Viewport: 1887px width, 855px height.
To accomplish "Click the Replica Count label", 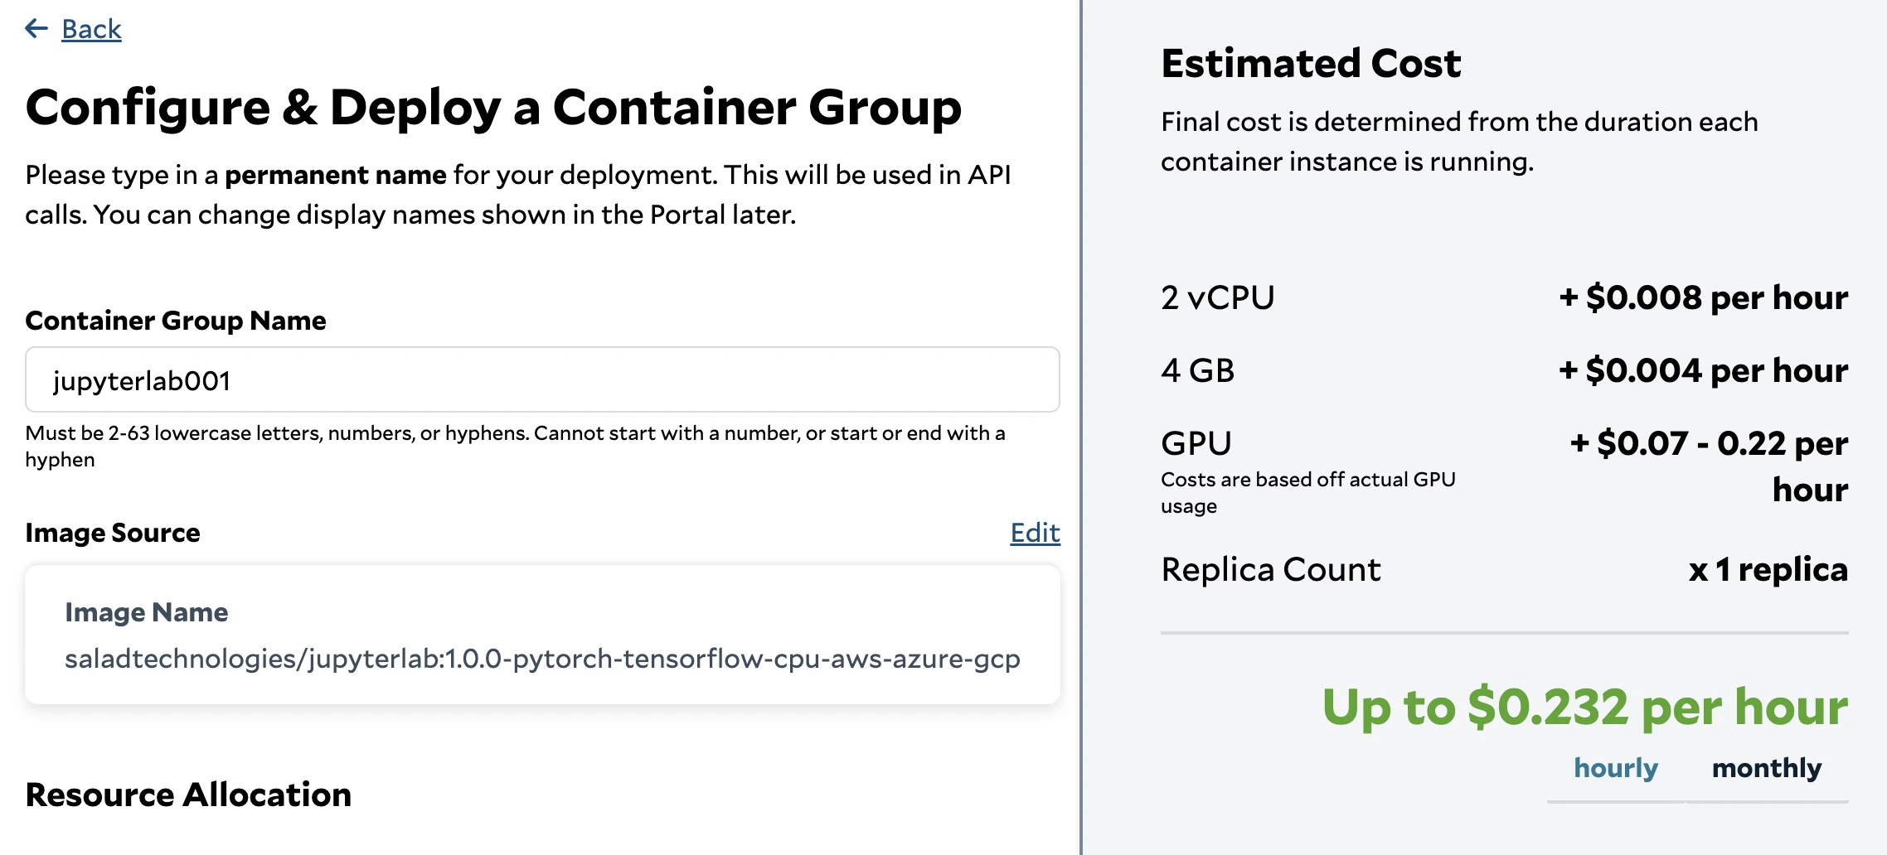I will click(x=1270, y=570).
